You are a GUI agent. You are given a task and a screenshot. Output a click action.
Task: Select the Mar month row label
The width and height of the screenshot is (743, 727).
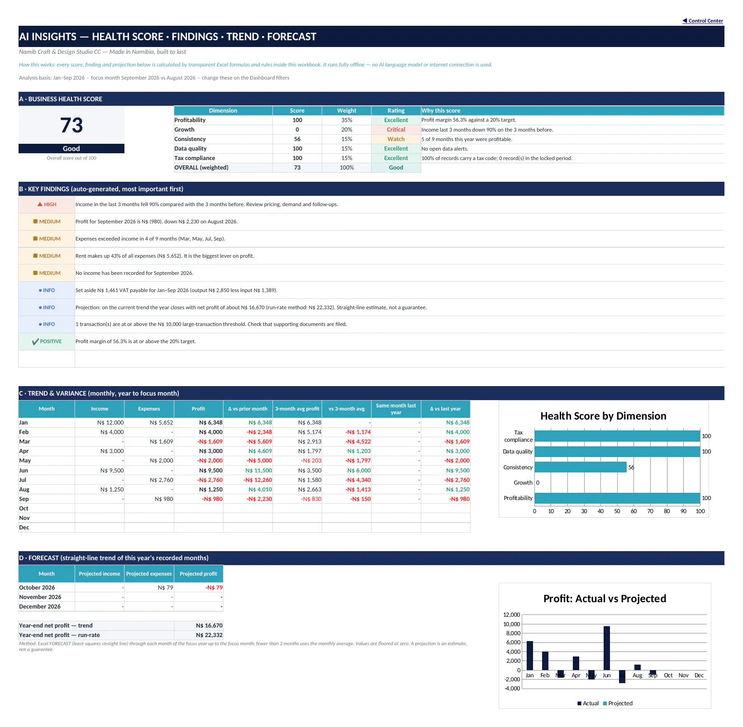pos(47,442)
